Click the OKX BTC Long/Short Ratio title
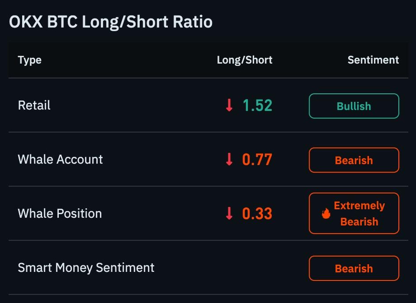The height and width of the screenshot is (303, 416). pos(111,22)
